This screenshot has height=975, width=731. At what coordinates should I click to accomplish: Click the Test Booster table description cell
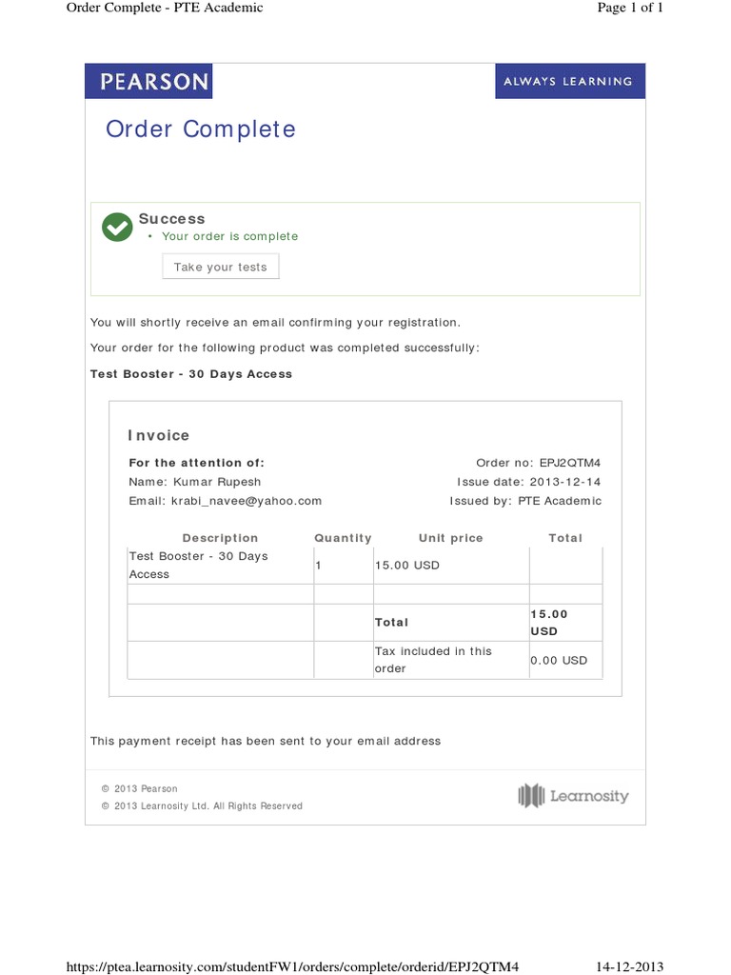coord(198,565)
